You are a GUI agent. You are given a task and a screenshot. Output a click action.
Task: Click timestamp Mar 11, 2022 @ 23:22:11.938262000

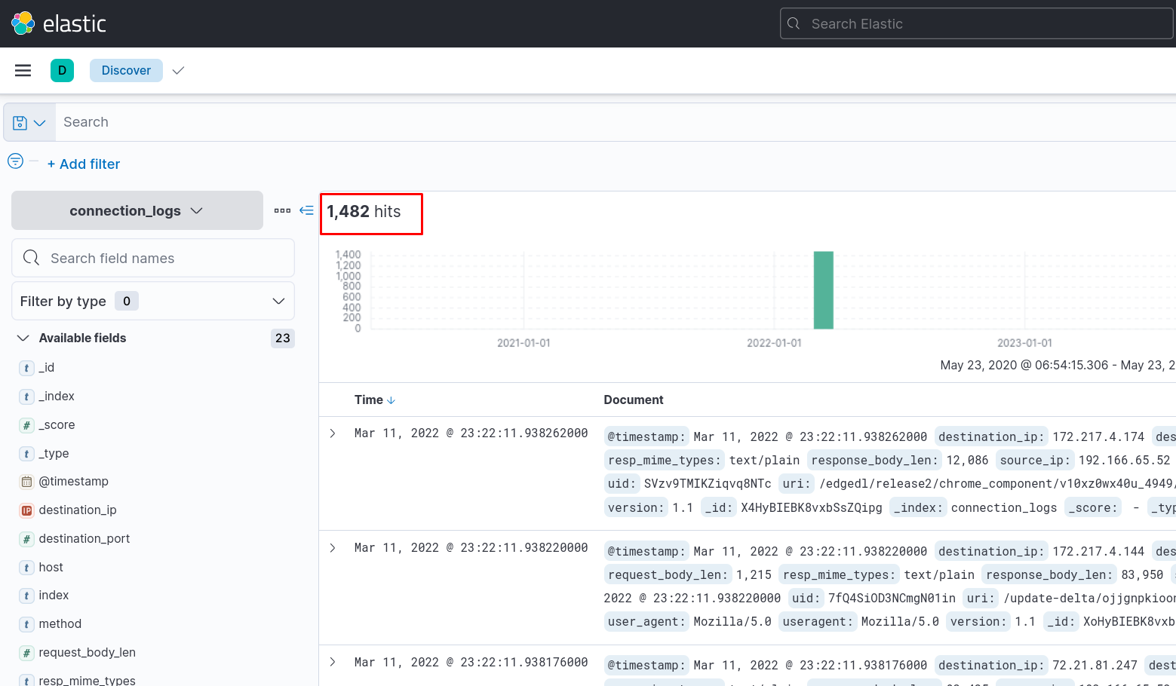pos(471,433)
